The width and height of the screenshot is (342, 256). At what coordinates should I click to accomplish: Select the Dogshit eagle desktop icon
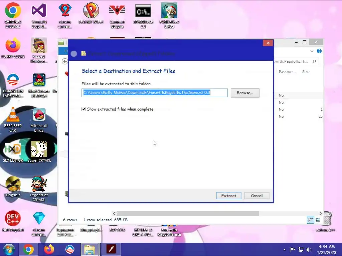tap(13, 186)
